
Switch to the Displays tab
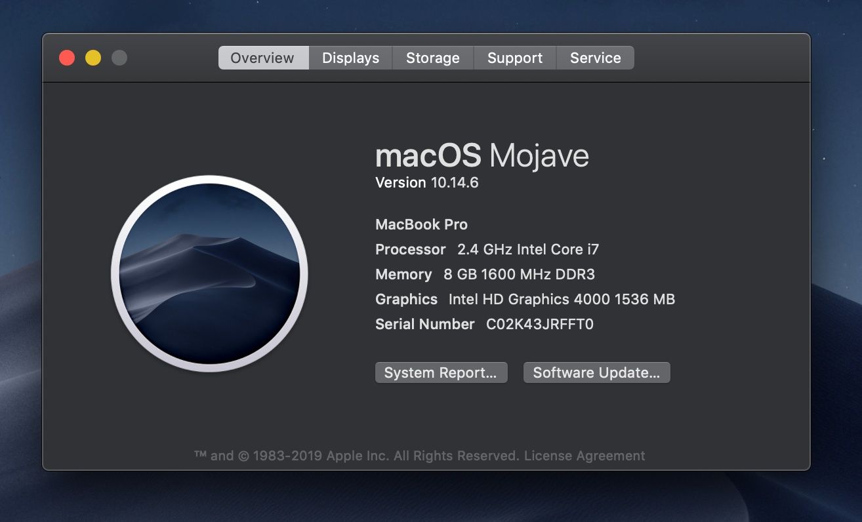[x=350, y=58]
